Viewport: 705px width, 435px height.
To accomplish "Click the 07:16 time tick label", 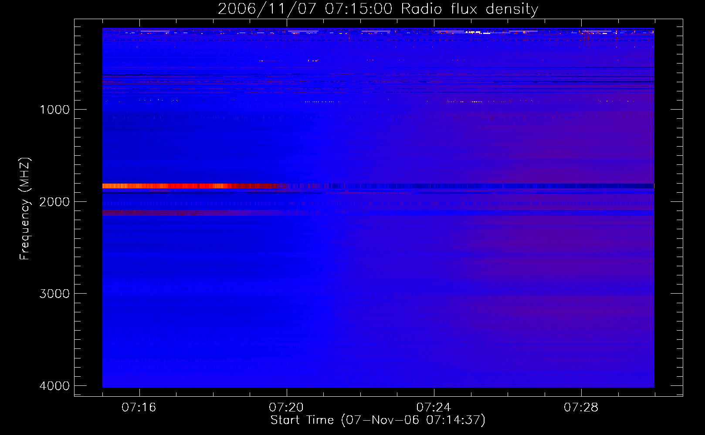I will pyautogui.click(x=139, y=407).
